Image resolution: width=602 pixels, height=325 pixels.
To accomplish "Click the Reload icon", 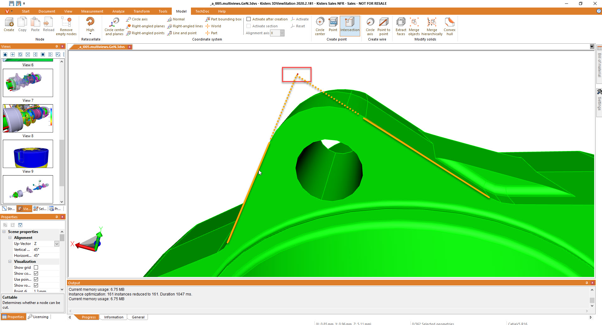I will (48, 24).
